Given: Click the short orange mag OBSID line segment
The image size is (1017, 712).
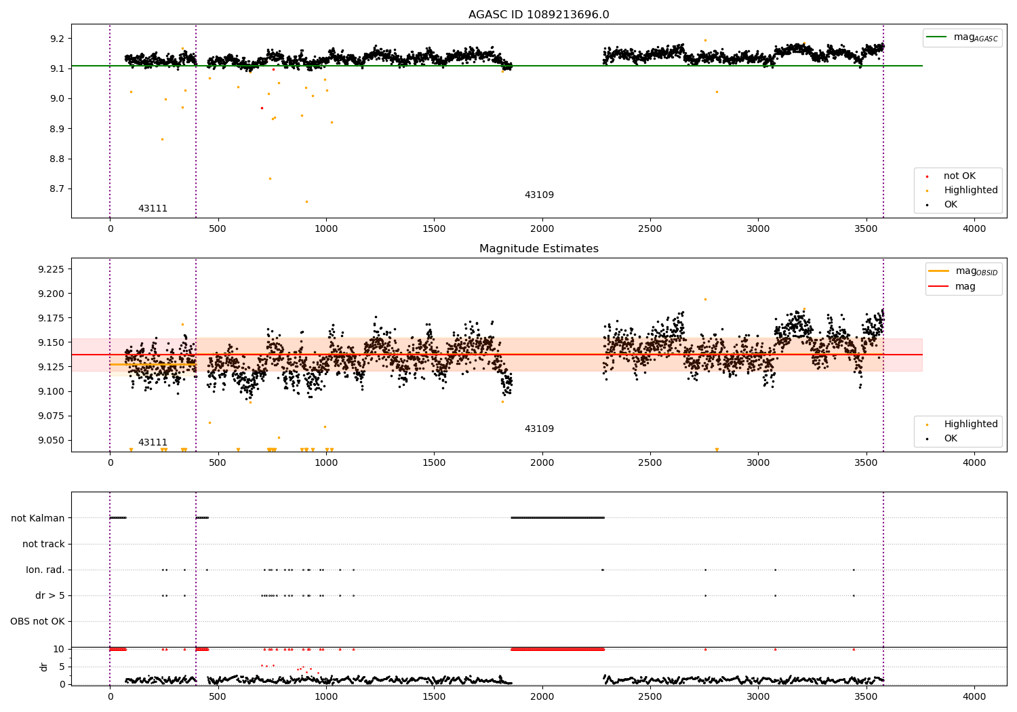Looking at the screenshot, I should coord(153,364).
